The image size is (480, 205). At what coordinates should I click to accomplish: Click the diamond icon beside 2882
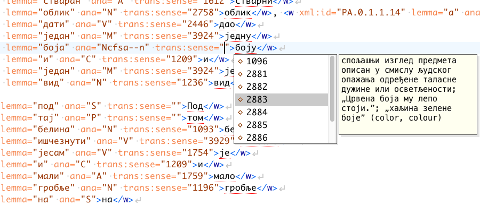click(241, 87)
